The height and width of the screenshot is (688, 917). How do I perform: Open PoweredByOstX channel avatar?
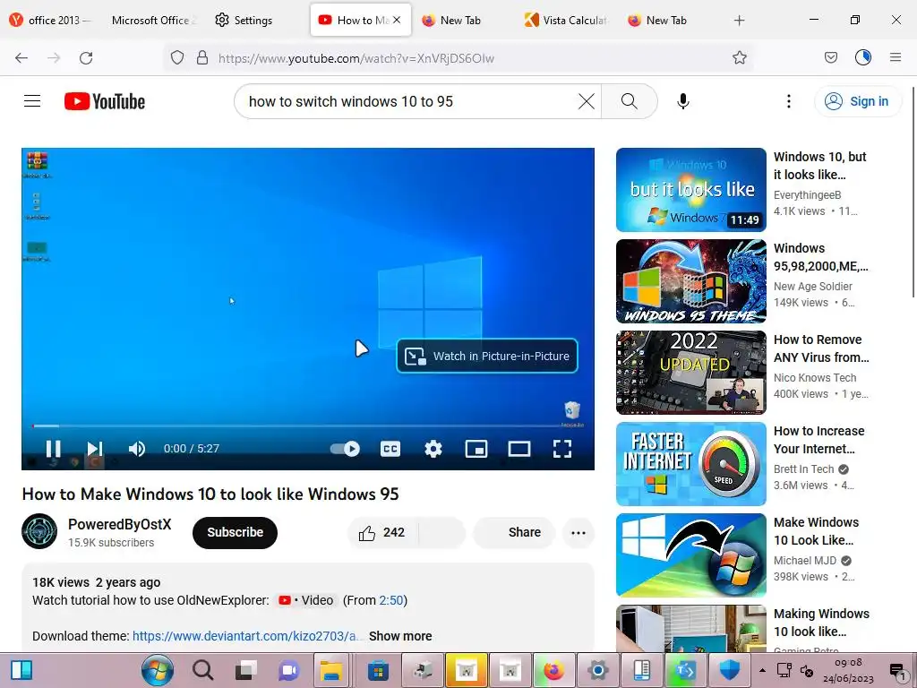(x=39, y=531)
